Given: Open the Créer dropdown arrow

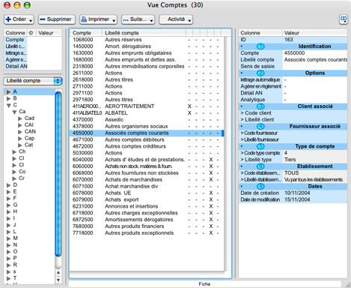Looking at the screenshot, I should point(31,20).
